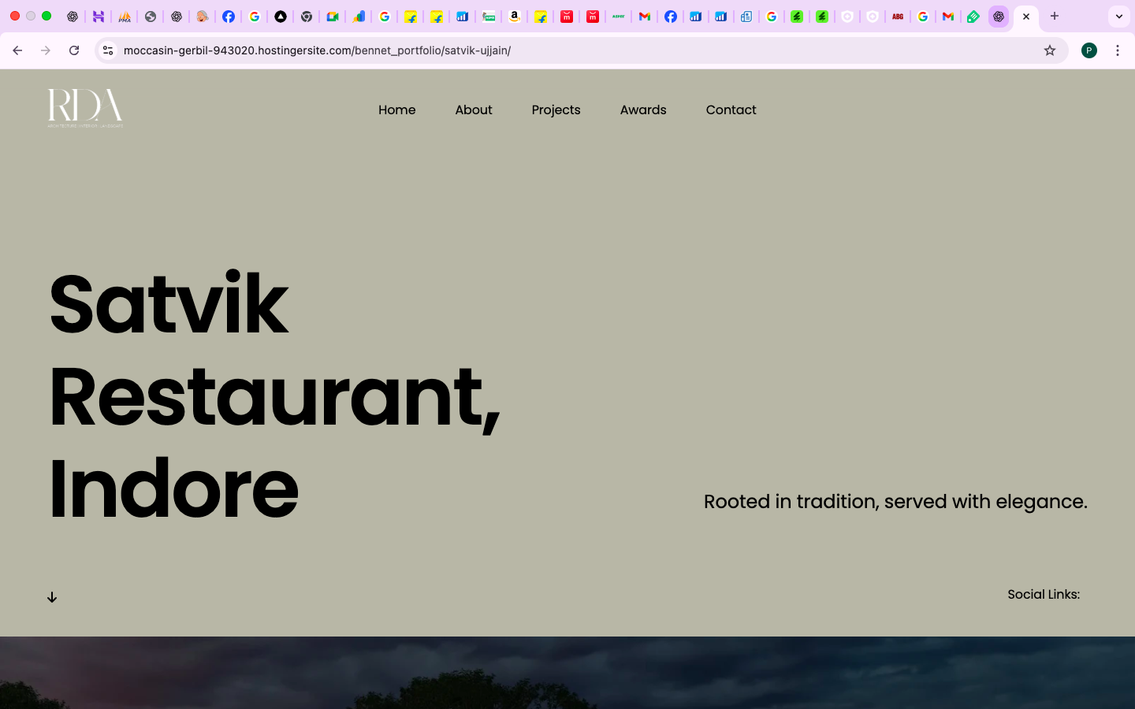Open the Contact page link

[731, 110]
